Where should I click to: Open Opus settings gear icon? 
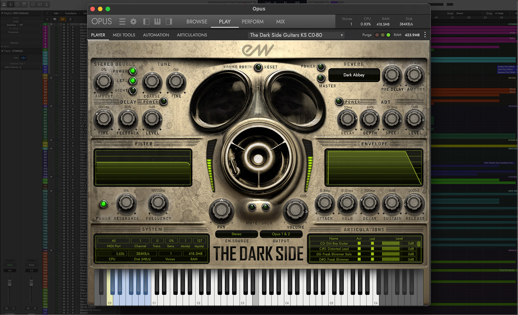click(x=133, y=22)
